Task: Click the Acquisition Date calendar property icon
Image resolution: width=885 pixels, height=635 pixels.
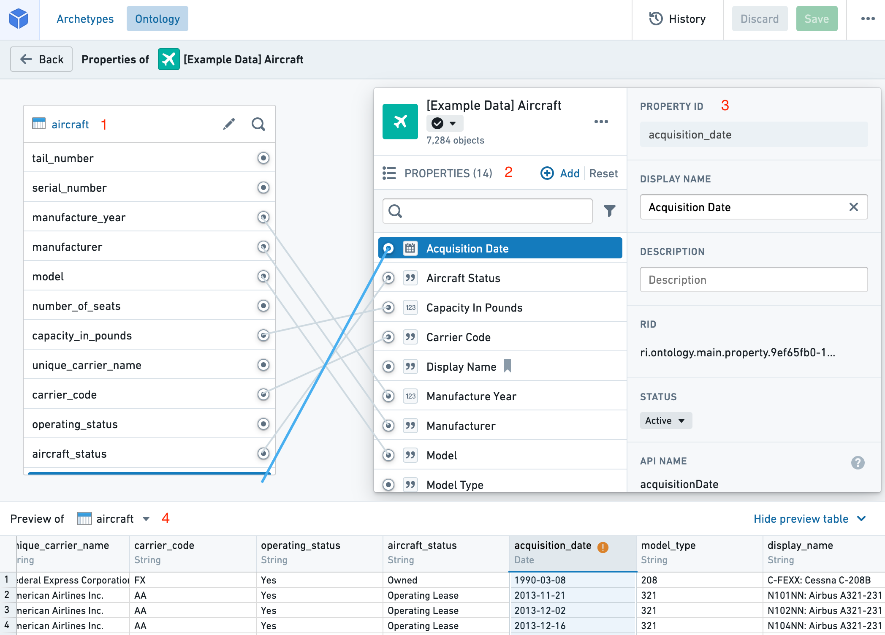Action: [x=412, y=249]
